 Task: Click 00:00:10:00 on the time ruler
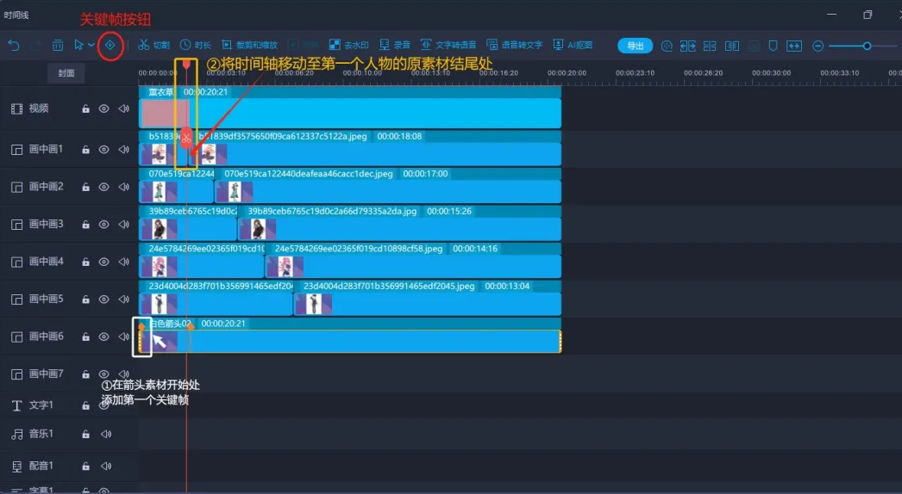point(362,73)
